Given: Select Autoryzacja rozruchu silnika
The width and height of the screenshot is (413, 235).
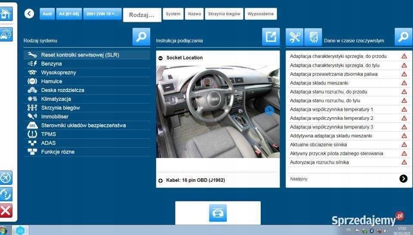Looking at the screenshot, I should 348,162.
